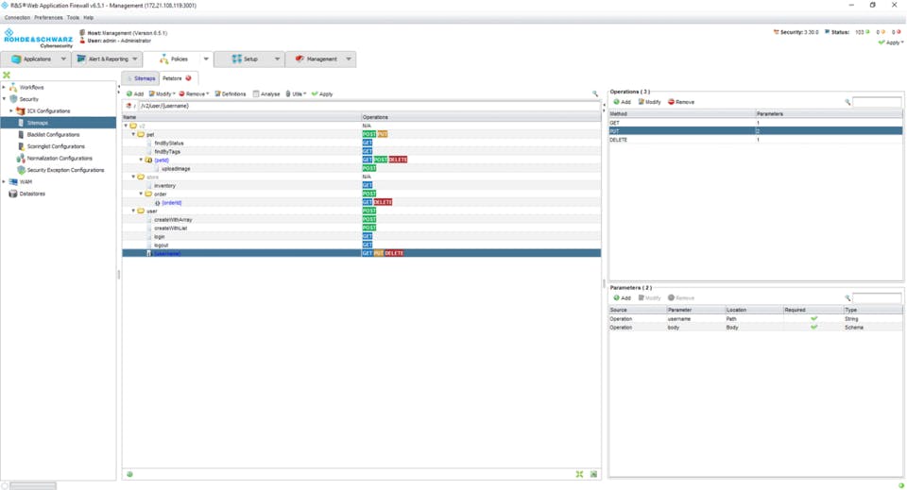Click Add in the sitemap toolbar
Image resolution: width=907 pixels, height=490 pixels.
tap(135, 93)
